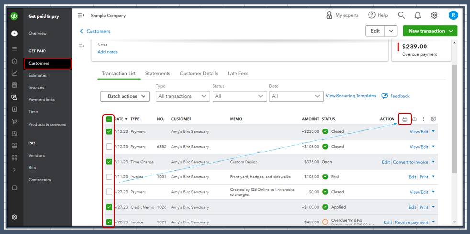Viewport: 470px width, 234px height.
Task: Open Vendors in the side menu
Action: pos(36,155)
